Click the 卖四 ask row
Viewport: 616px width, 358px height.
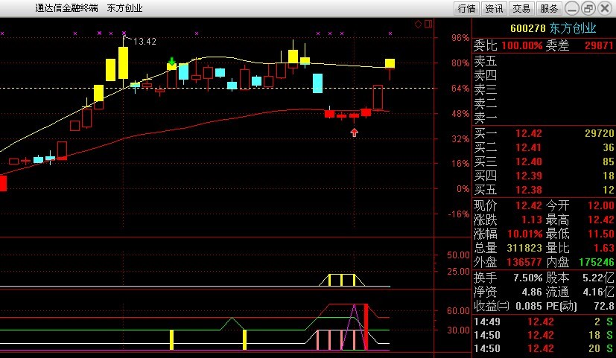(544, 75)
